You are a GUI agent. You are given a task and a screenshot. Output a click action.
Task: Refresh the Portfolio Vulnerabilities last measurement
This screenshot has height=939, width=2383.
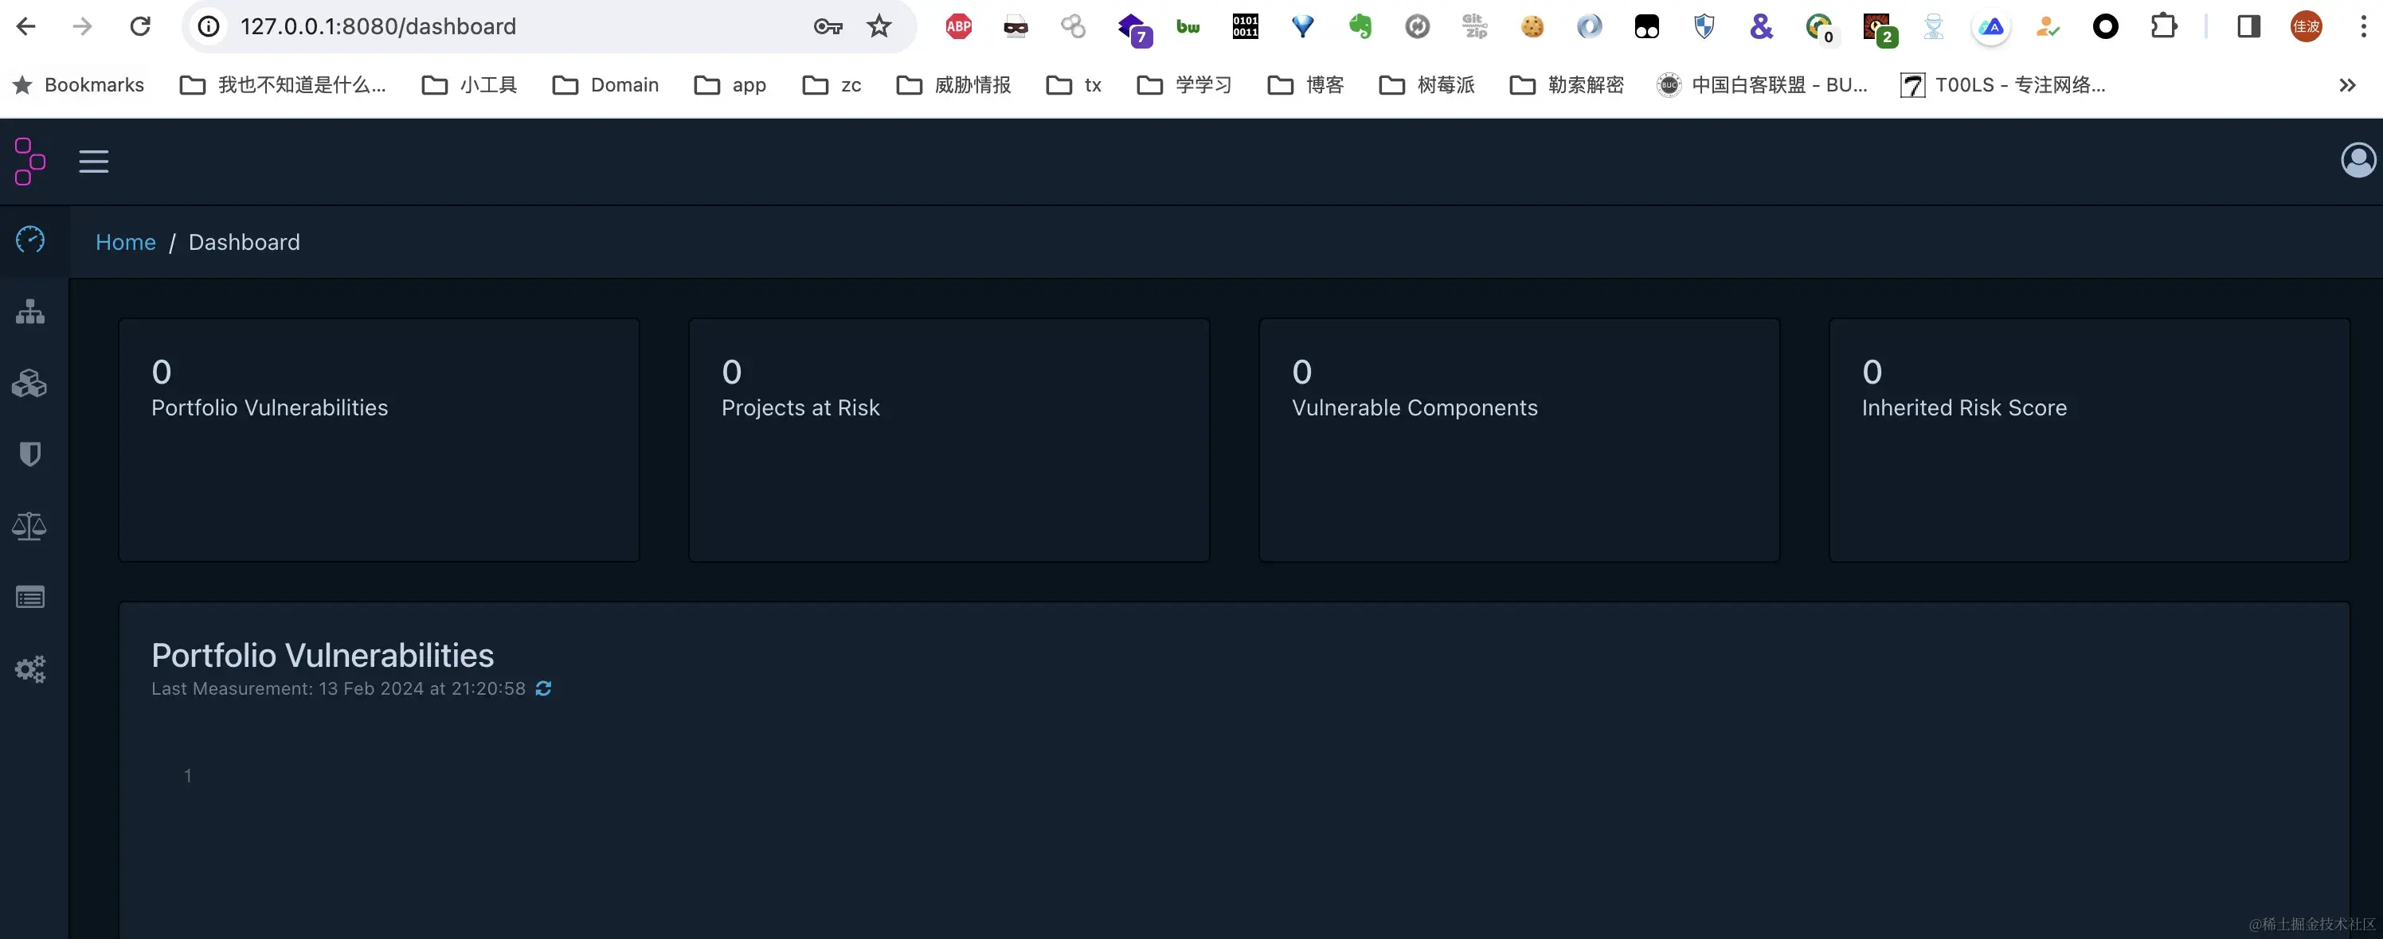pos(544,688)
